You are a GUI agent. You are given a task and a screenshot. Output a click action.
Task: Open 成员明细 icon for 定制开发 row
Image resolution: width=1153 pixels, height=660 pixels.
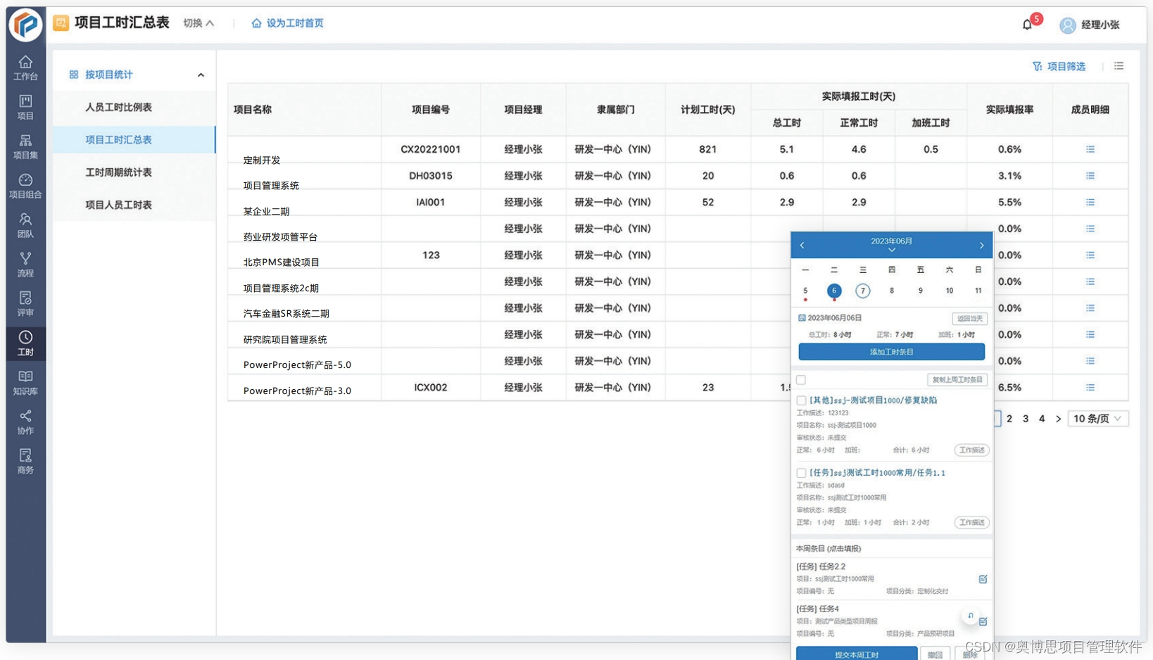pyautogui.click(x=1090, y=149)
